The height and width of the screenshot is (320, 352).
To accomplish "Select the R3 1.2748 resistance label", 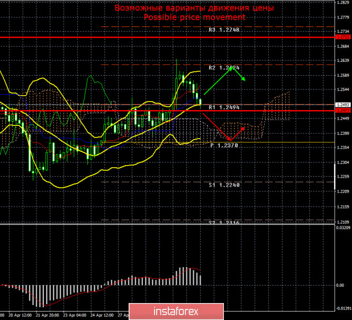I will click(x=224, y=30).
